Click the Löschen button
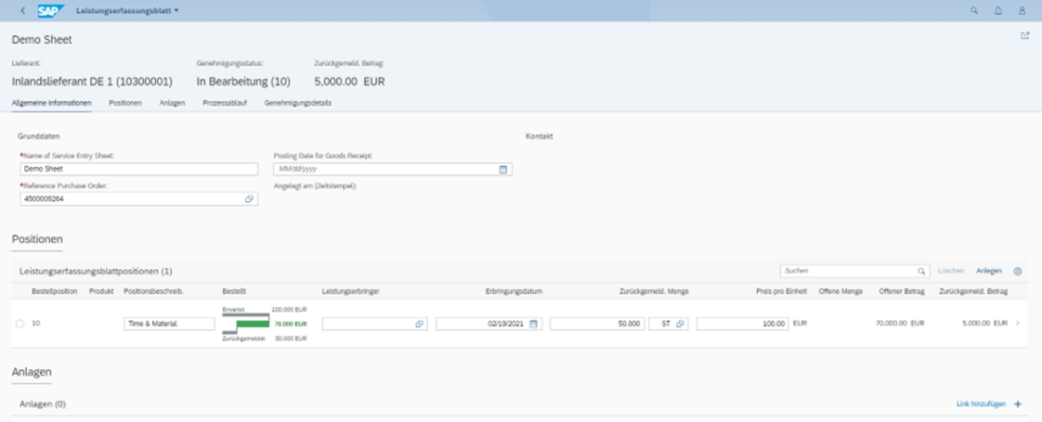The width and height of the screenshot is (1042, 422). 951,272
